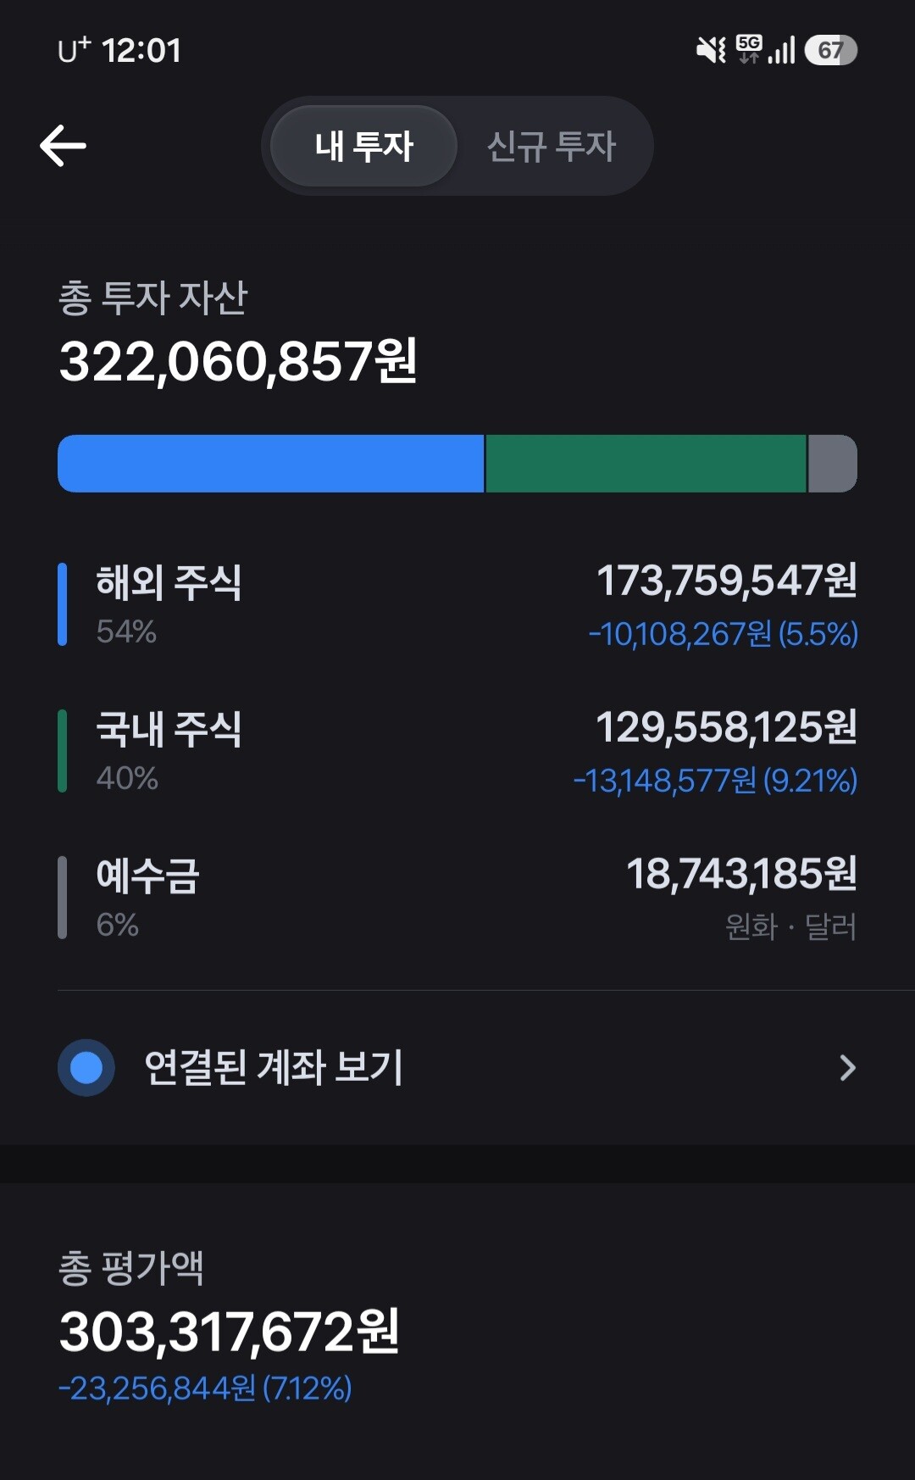This screenshot has width=915, height=1480.
Task: Switch to 내 투자 tab
Action: (363, 146)
